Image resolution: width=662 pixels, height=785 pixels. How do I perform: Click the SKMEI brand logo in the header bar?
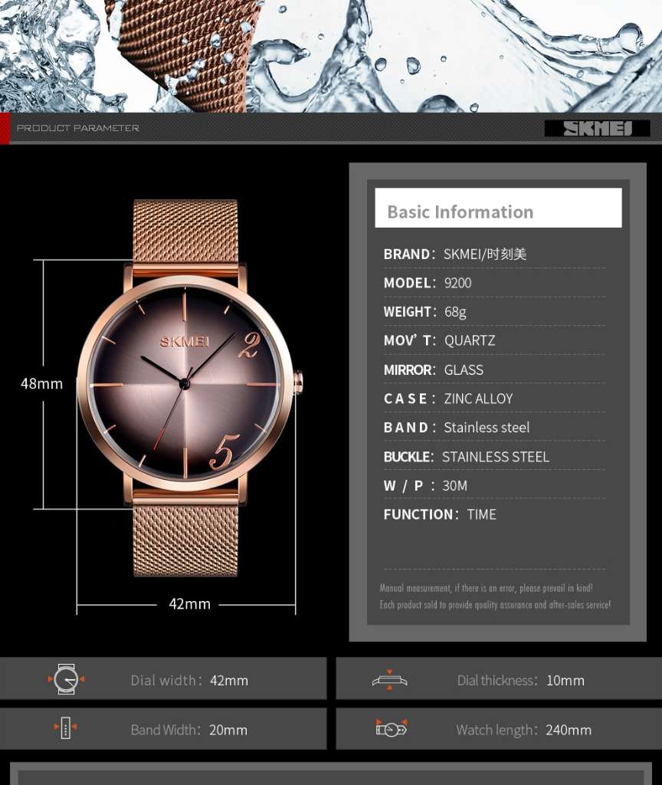pos(597,129)
